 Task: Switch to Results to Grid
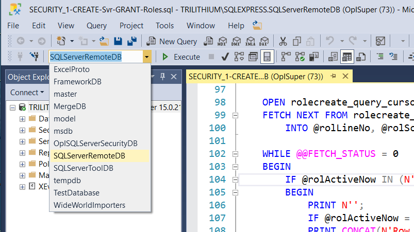(x=347, y=57)
